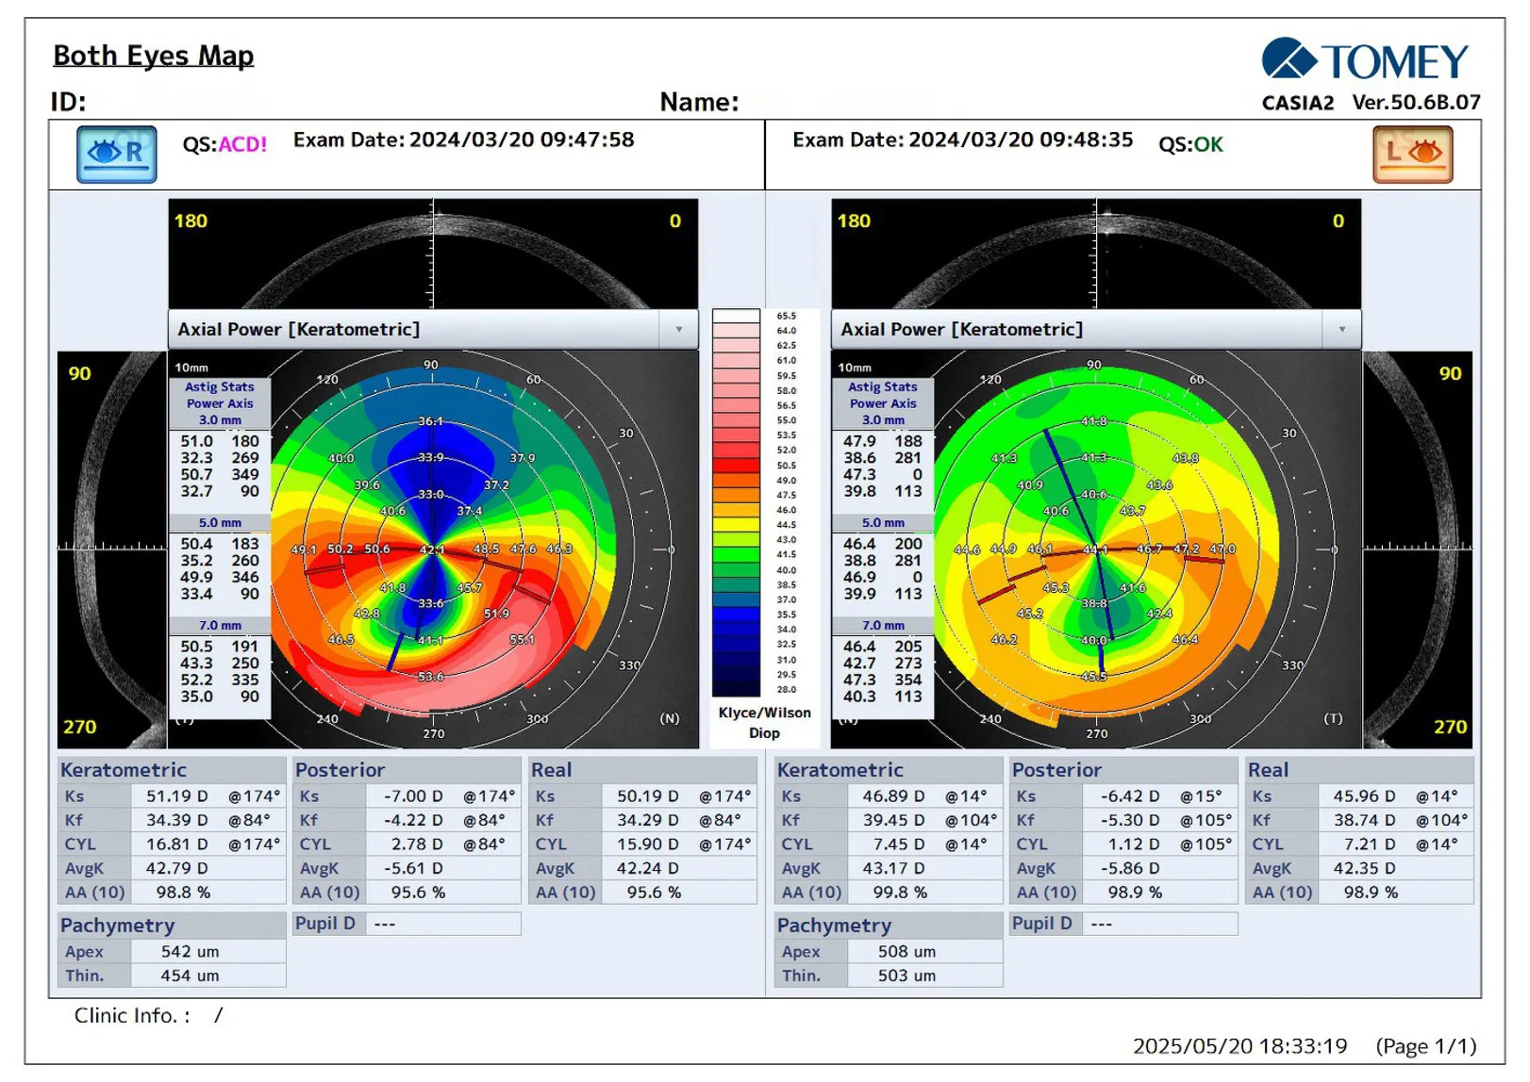This screenshot has height=1082, width=1530.
Task: Click right eye Pachymetry Apex 542 um
Action: coord(190,952)
